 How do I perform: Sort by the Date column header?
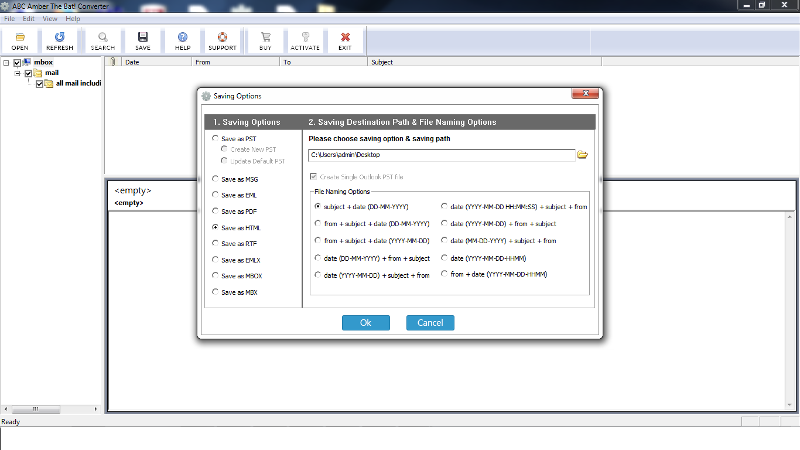[x=157, y=62]
